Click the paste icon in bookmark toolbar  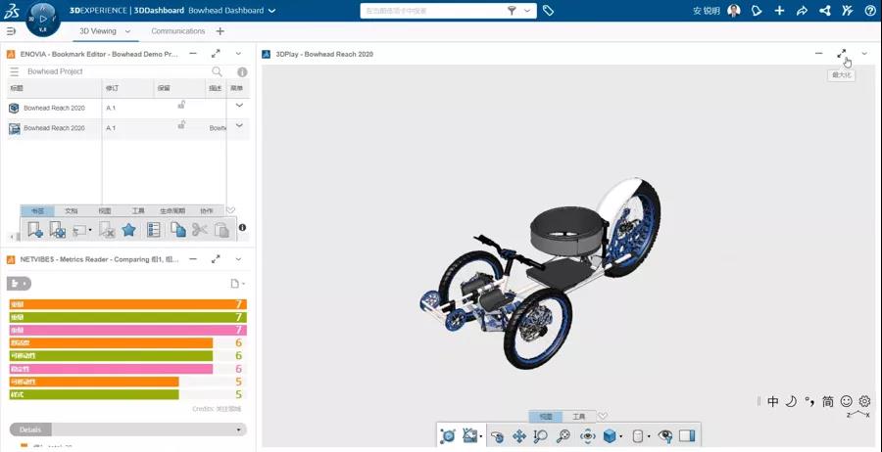coord(221,230)
